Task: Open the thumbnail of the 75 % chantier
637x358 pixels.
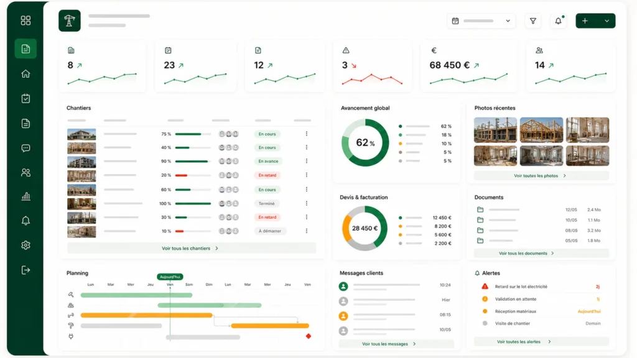Action: pos(81,134)
